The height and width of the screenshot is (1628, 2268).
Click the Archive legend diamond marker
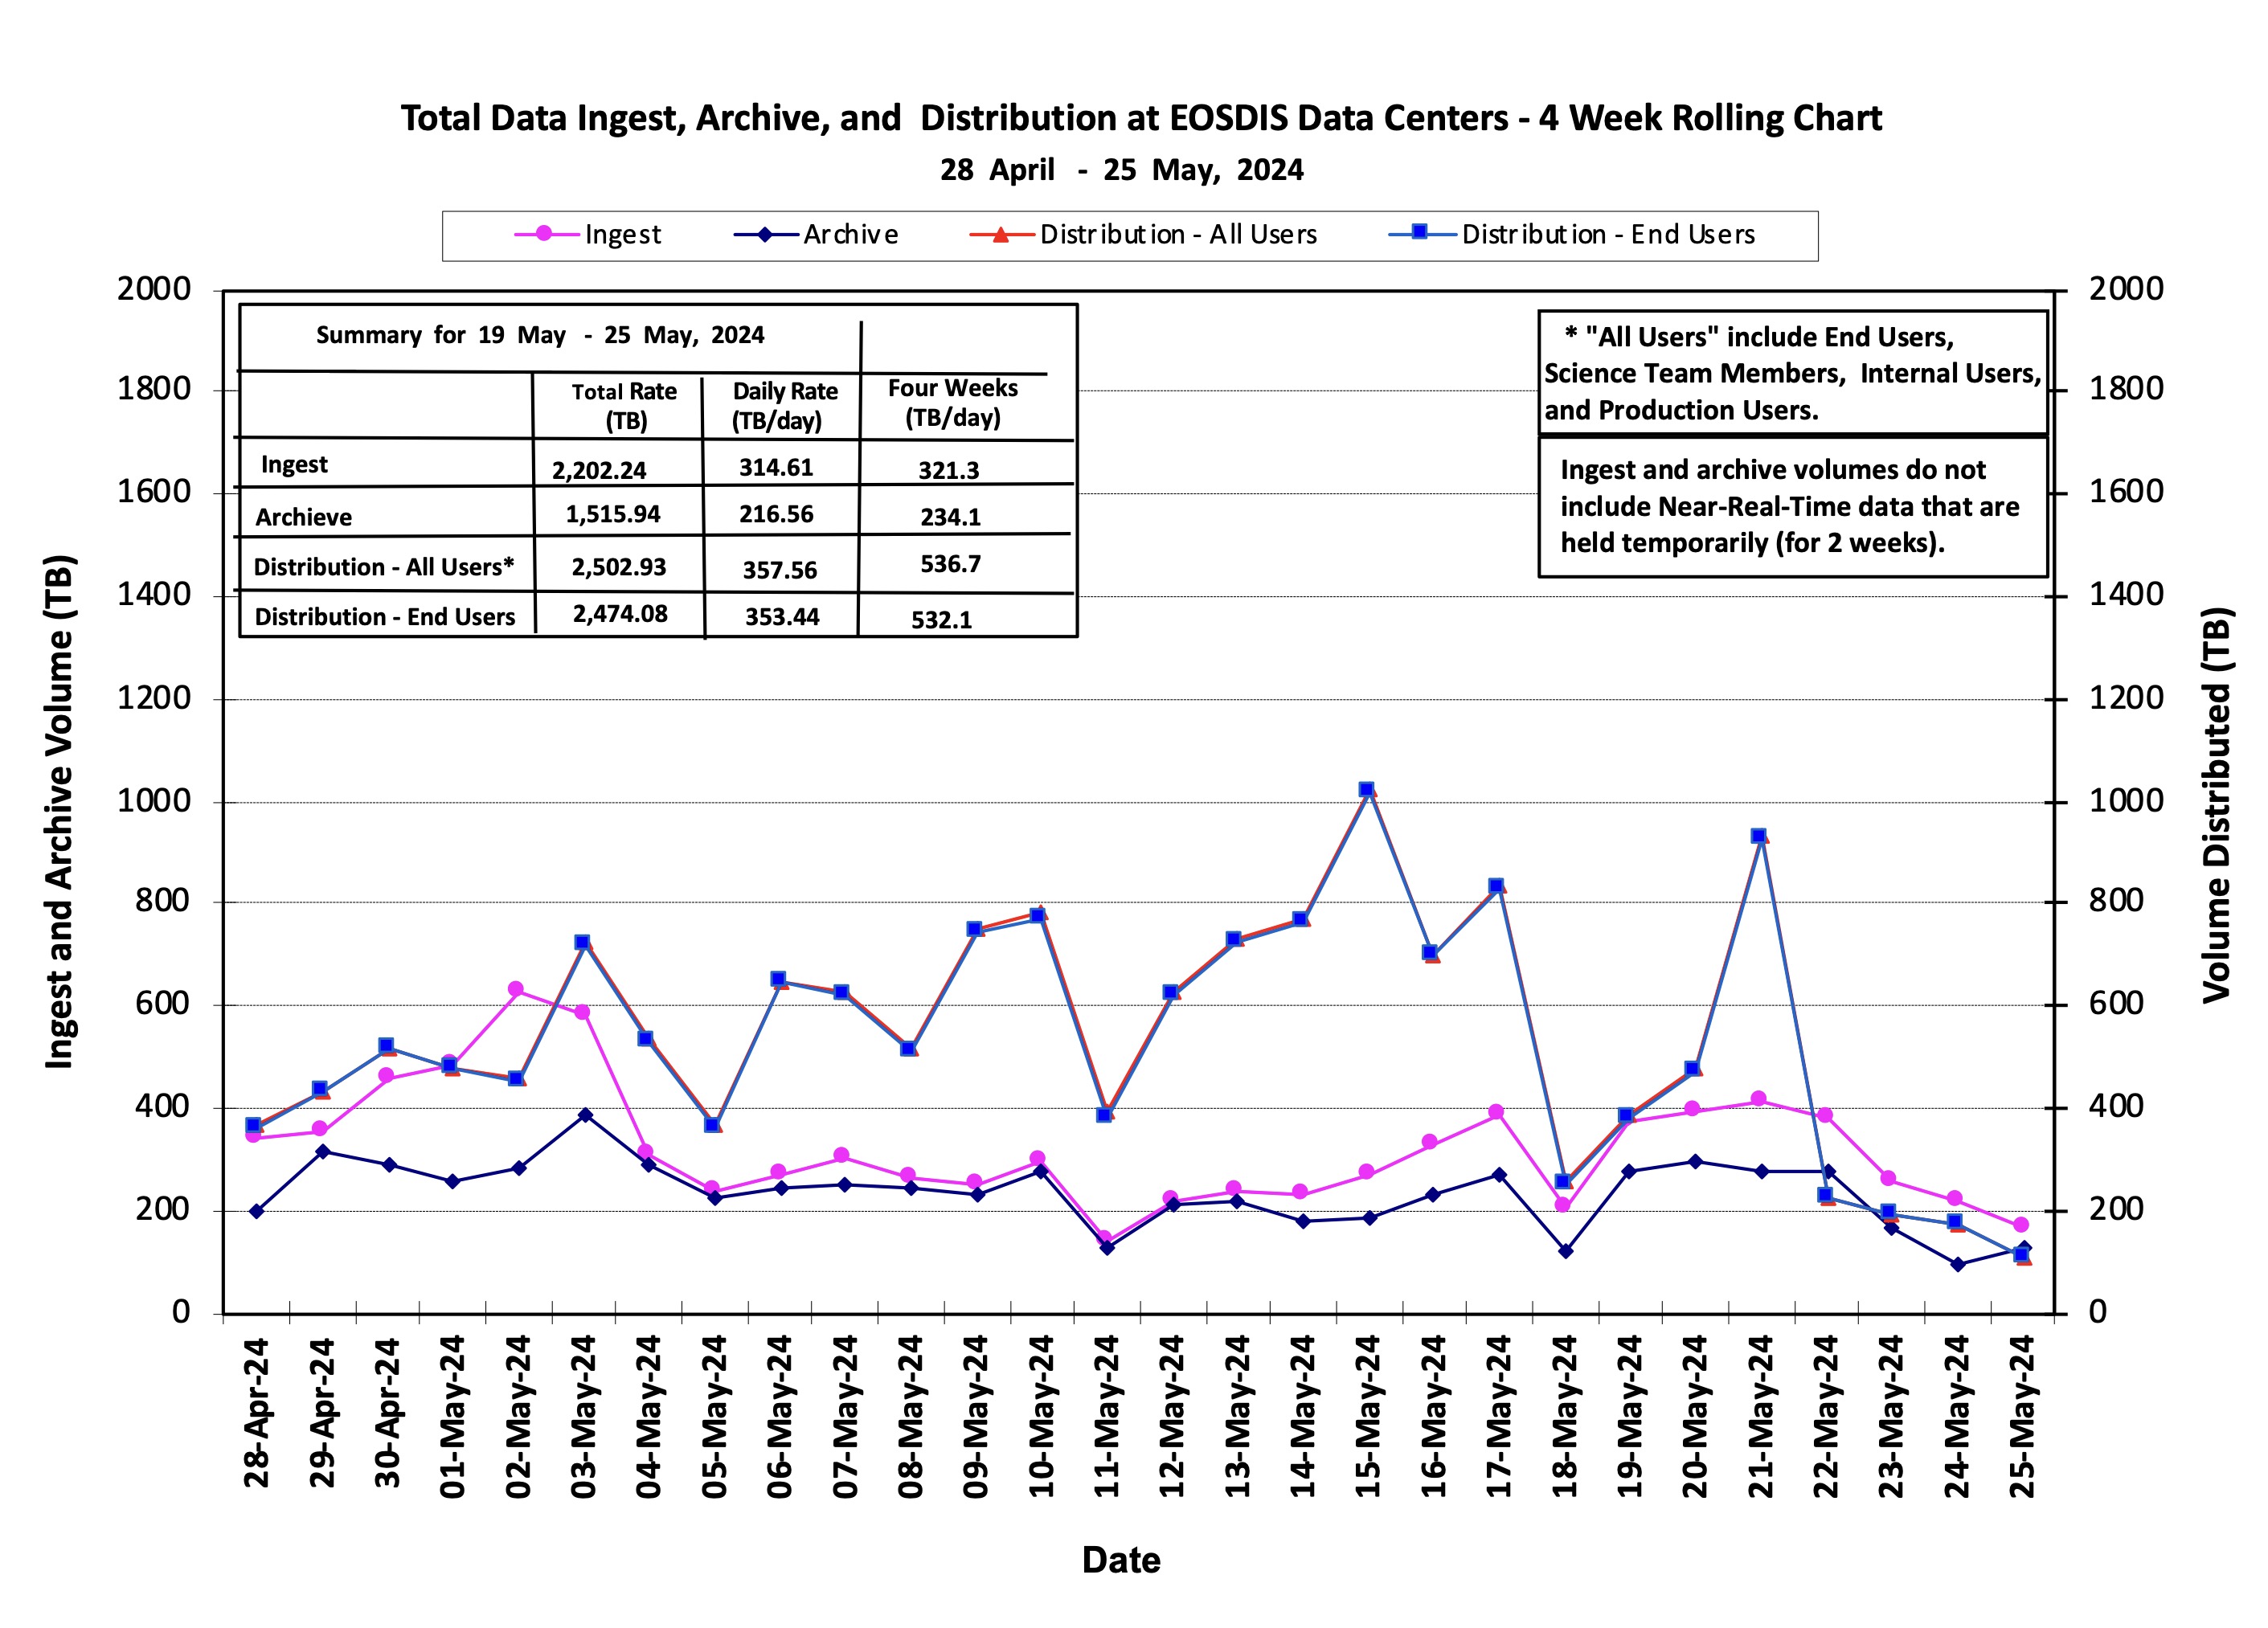[x=765, y=235]
